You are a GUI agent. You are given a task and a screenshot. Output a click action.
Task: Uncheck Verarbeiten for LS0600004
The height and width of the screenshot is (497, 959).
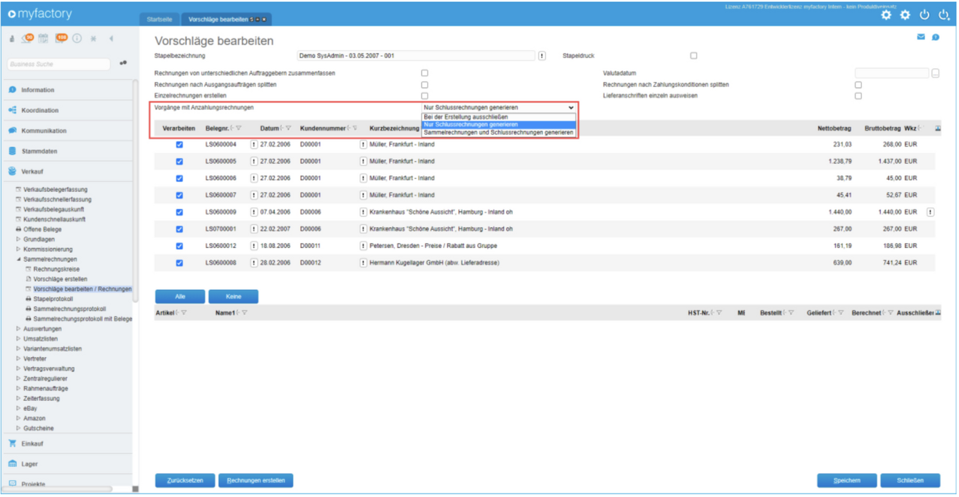pyautogui.click(x=179, y=144)
